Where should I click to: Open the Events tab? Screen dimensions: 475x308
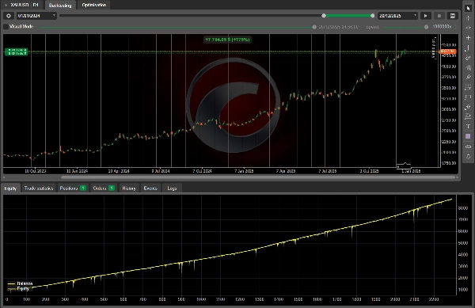[x=150, y=188]
